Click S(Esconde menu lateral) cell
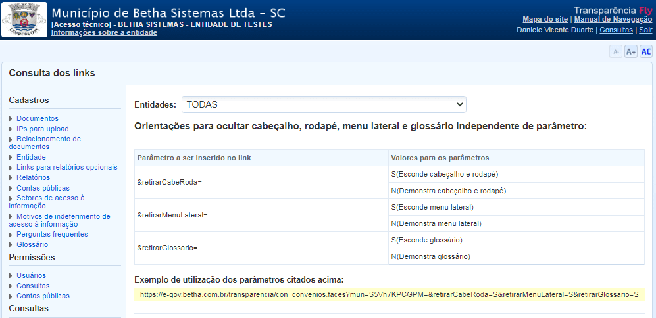 [x=517, y=207]
